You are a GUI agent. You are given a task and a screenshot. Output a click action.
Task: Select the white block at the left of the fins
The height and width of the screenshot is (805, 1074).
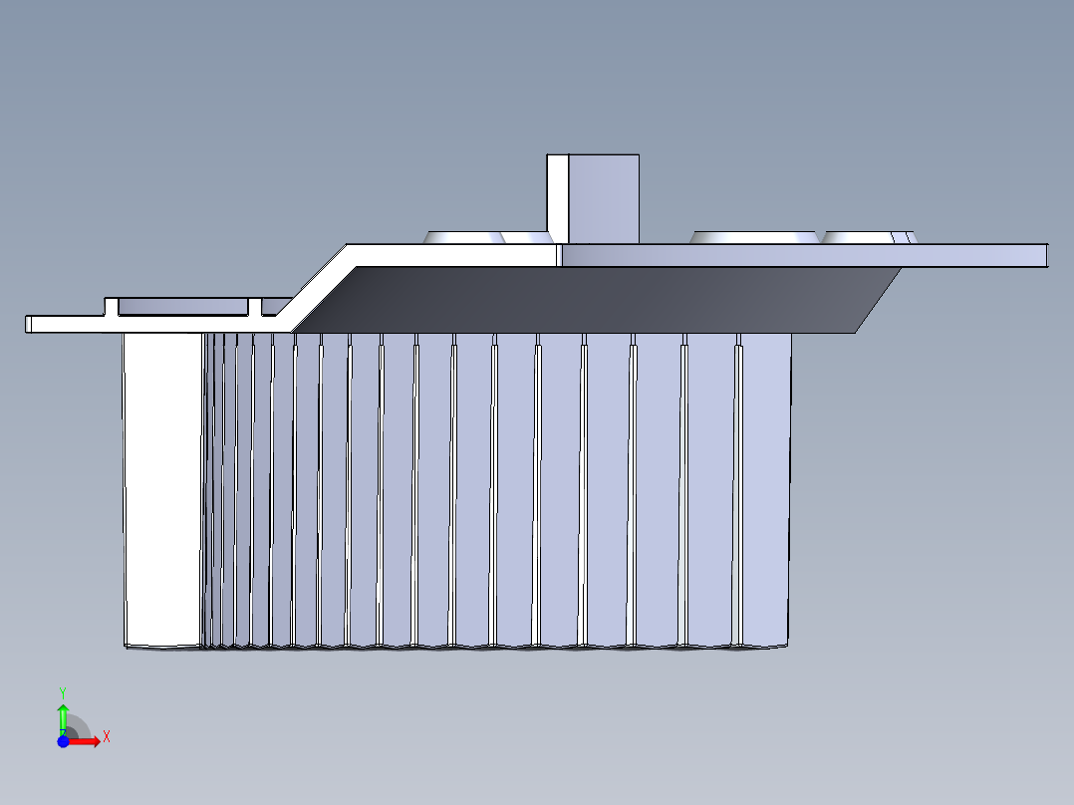click(163, 489)
